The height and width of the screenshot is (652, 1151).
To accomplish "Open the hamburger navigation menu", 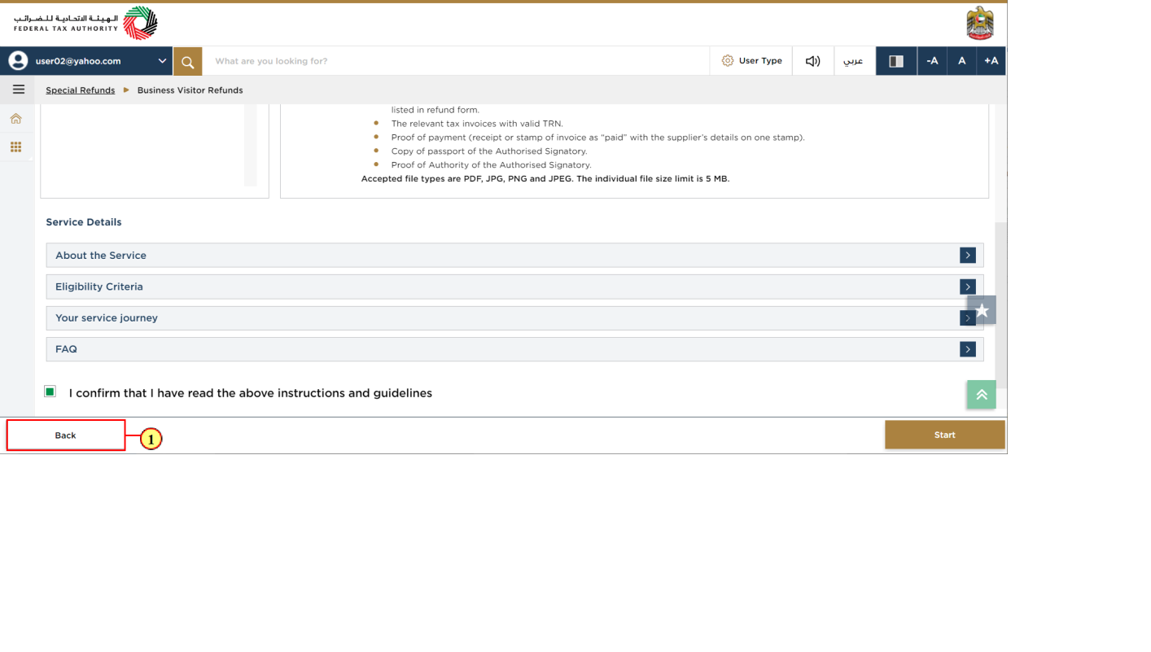I will click(x=19, y=90).
